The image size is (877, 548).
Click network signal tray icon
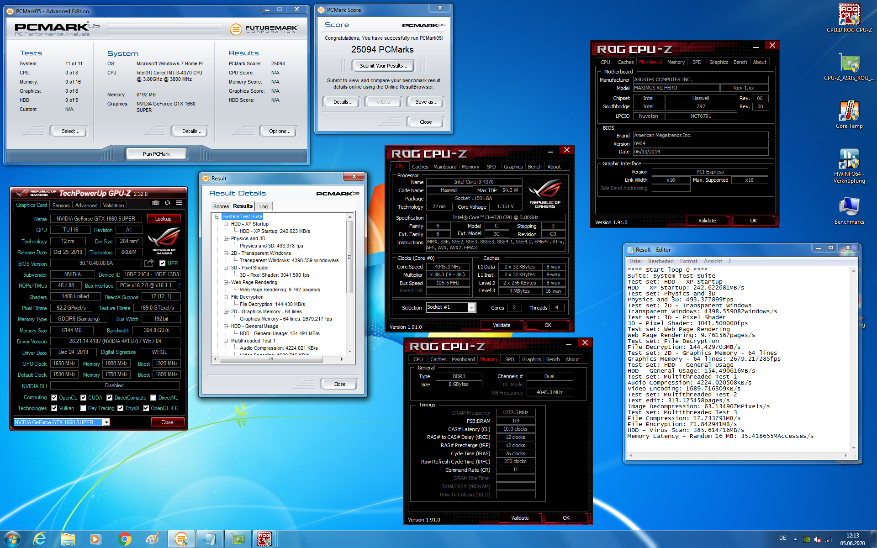point(829,539)
